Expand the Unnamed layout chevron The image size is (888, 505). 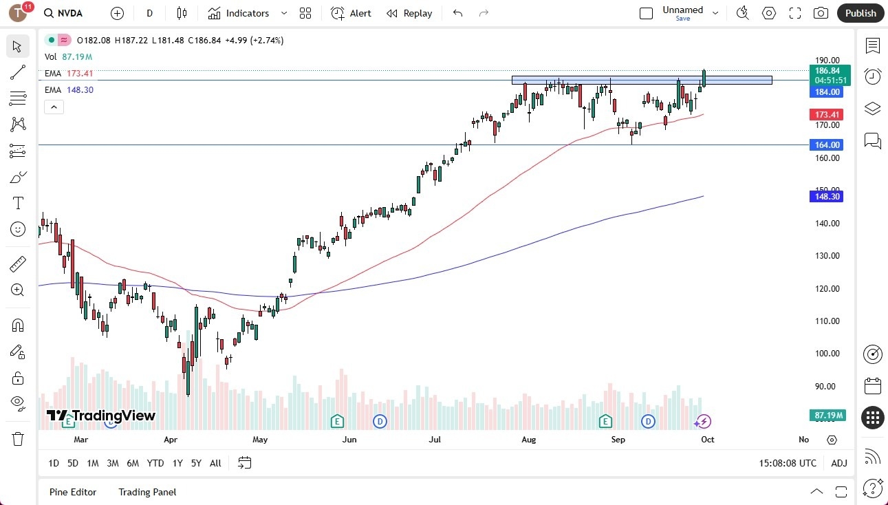click(715, 12)
